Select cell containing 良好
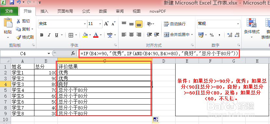 105,84
